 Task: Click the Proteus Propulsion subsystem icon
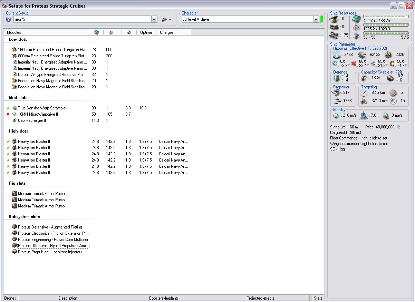(15, 252)
